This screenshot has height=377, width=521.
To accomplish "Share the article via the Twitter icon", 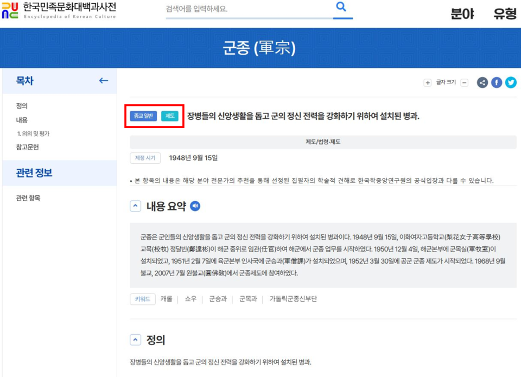I will click(x=511, y=82).
